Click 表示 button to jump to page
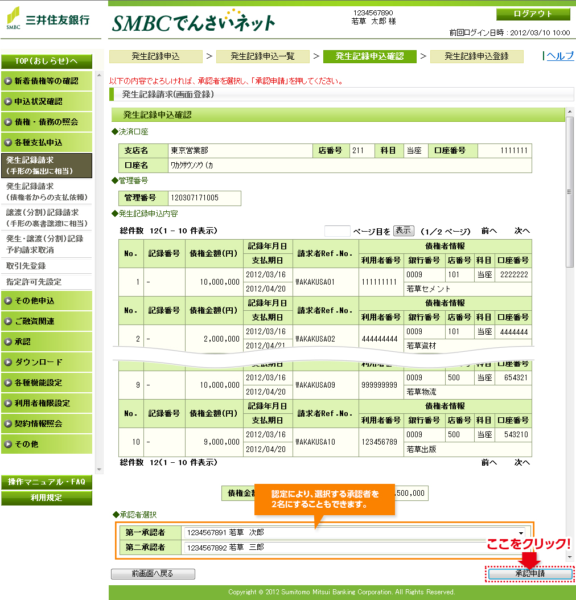This screenshot has height=600, width=576. pos(404,231)
